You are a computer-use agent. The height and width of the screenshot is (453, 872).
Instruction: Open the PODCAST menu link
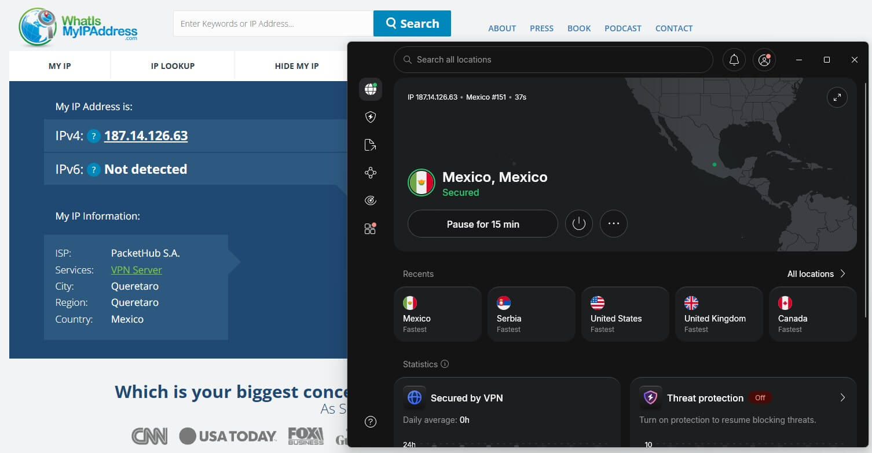(x=623, y=28)
